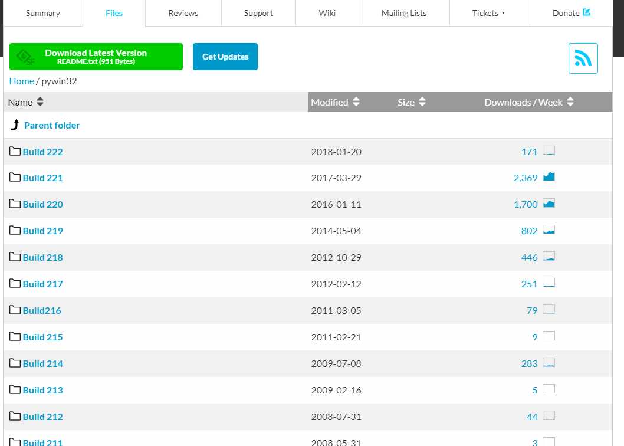This screenshot has height=446, width=624.
Task: Open the downloads chart for Build 215
Action: 549,336
